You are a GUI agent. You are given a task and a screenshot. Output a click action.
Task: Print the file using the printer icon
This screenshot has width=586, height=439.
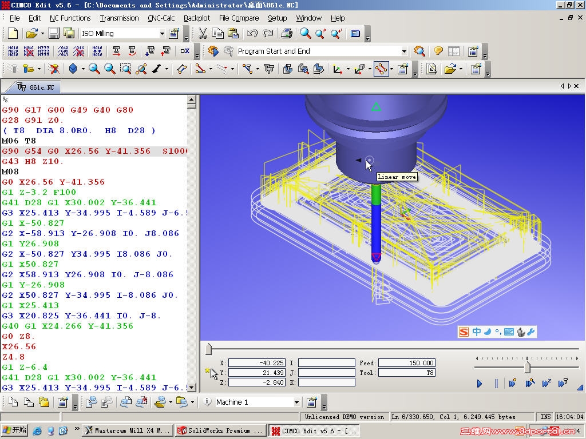point(287,34)
